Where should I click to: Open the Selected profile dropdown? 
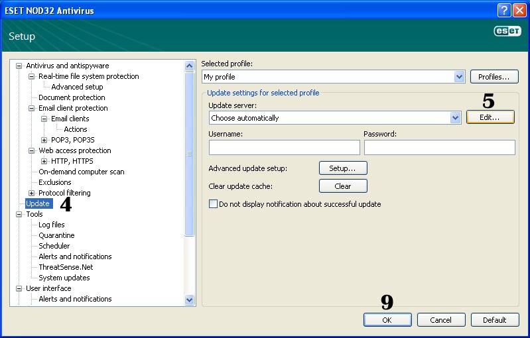pos(459,77)
